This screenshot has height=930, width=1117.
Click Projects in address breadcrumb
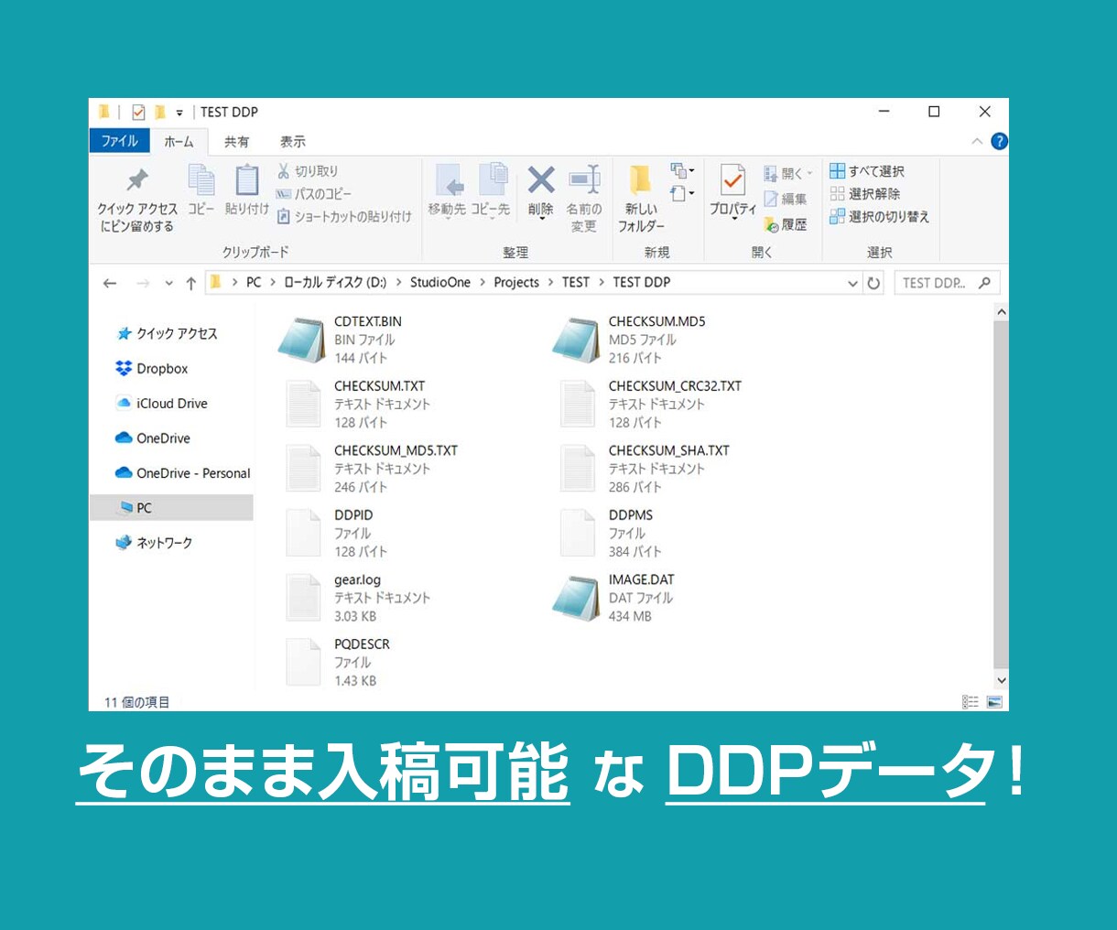pos(516,282)
